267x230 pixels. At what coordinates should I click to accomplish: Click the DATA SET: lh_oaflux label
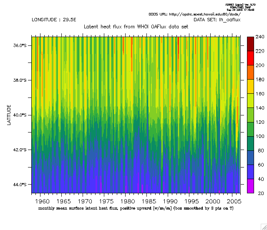pyautogui.click(x=217, y=20)
